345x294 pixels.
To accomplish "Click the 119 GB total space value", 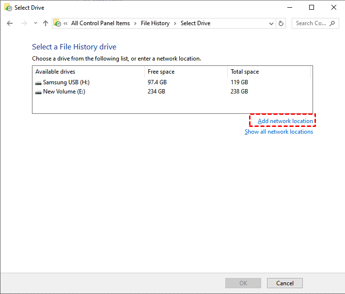I will click(x=239, y=82).
